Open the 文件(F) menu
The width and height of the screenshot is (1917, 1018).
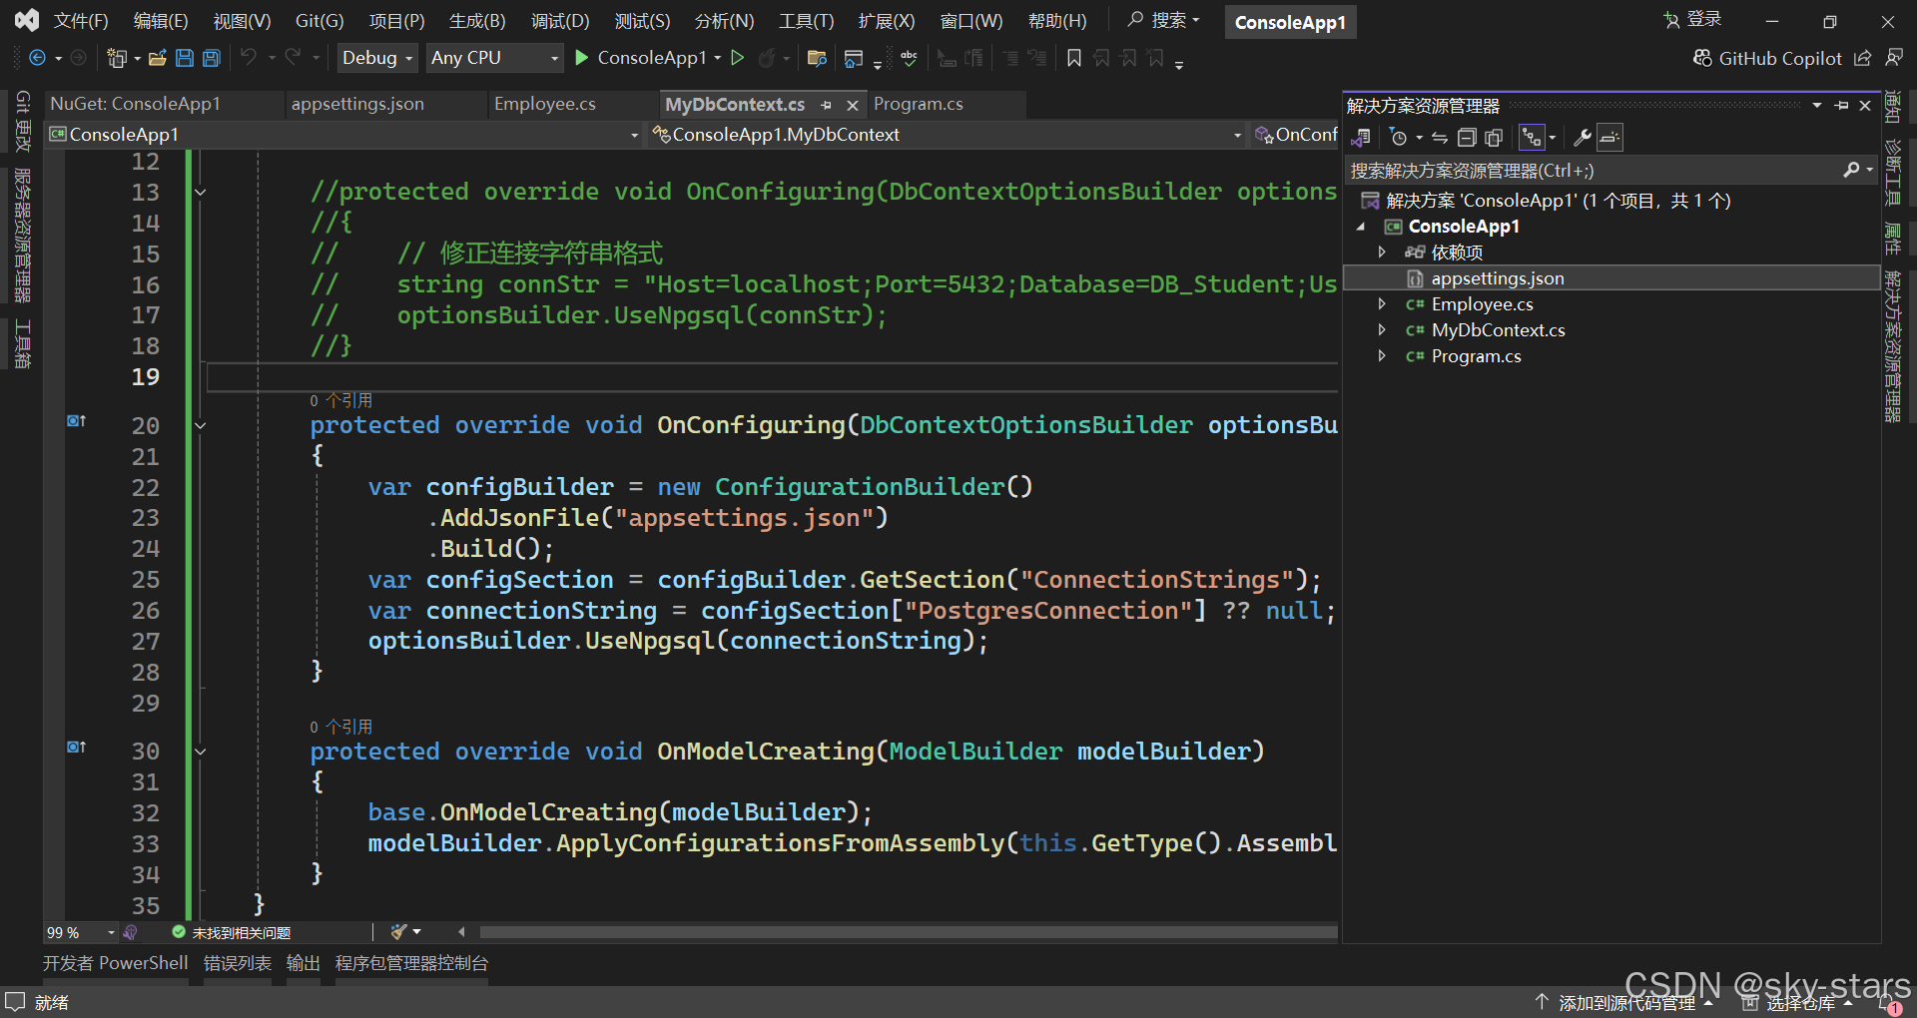[81, 21]
